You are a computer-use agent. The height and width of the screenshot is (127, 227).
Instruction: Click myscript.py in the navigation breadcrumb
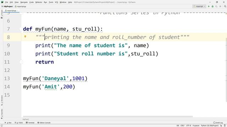[x=21, y=6]
